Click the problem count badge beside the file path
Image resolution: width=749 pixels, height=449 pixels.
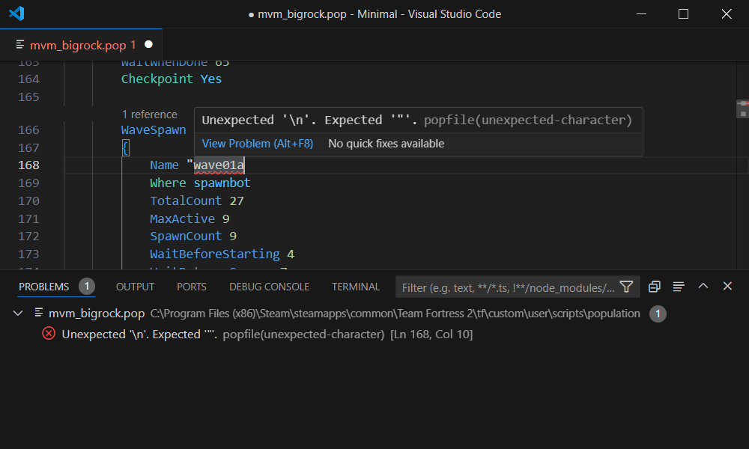point(658,314)
